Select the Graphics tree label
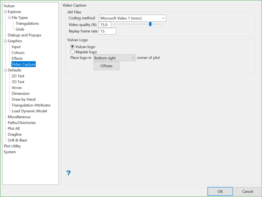 point(15,41)
